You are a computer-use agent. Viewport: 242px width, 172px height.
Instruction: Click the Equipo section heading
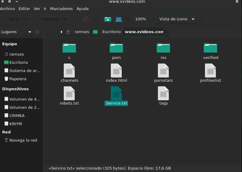click(10, 44)
